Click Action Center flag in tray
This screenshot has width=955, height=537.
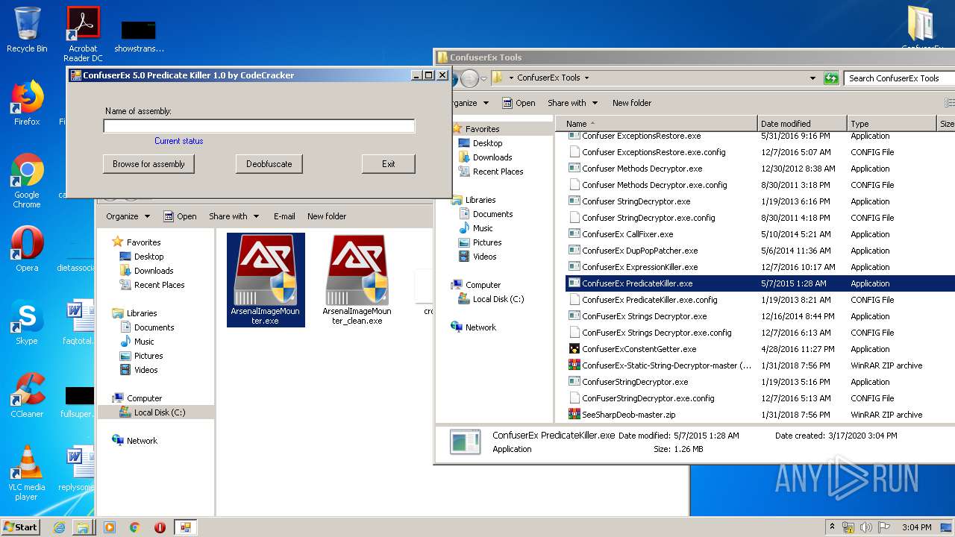point(885,527)
